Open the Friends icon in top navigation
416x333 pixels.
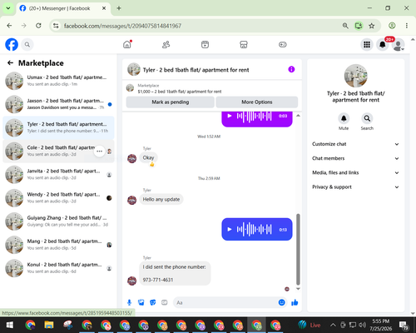(166, 44)
